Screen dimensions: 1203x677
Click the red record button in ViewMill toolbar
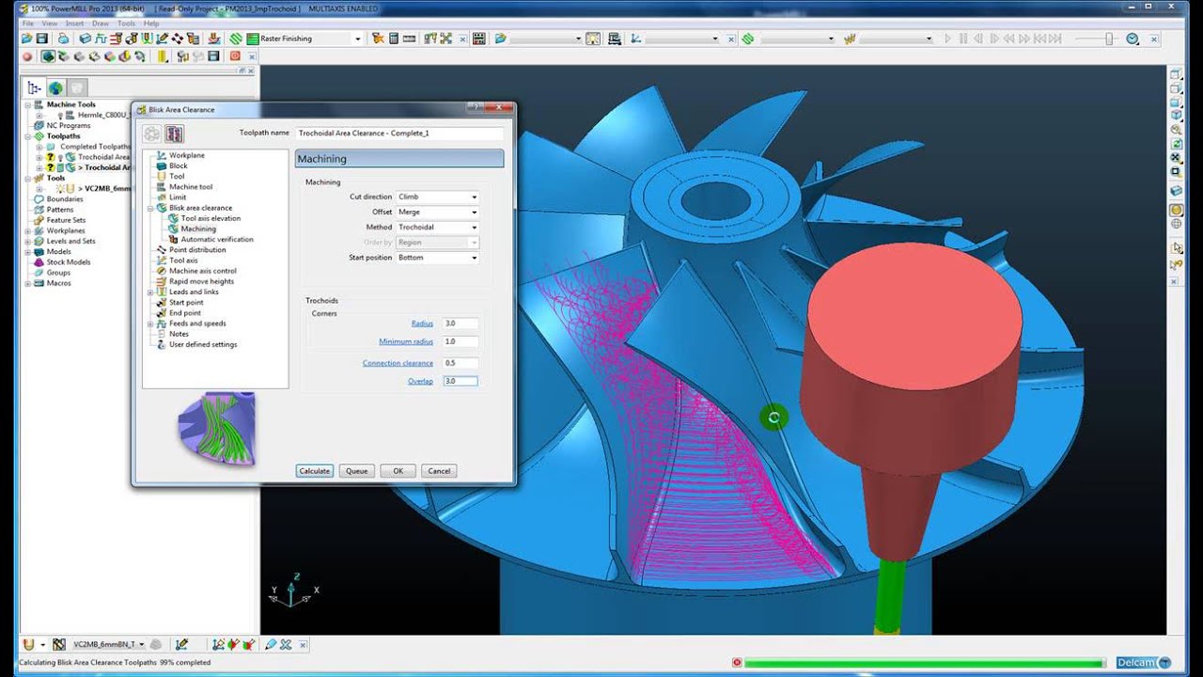pyautogui.click(x=27, y=56)
